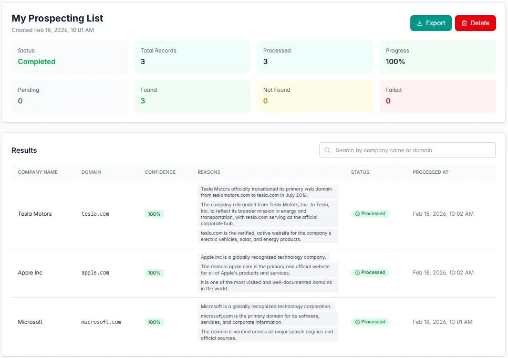508x358 pixels.
Task: Select the Apple Inc company row
Action: pos(30,273)
